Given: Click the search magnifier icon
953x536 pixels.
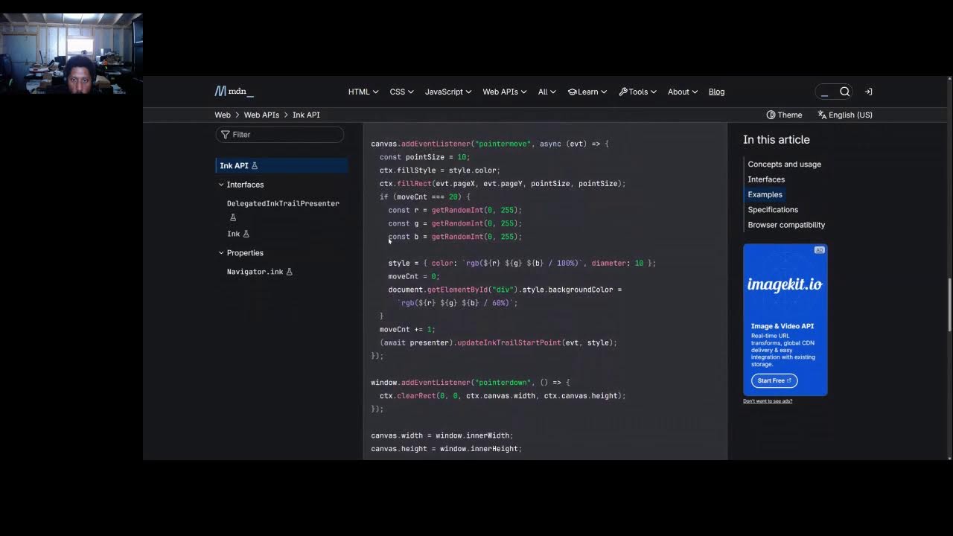Looking at the screenshot, I should [844, 92].
